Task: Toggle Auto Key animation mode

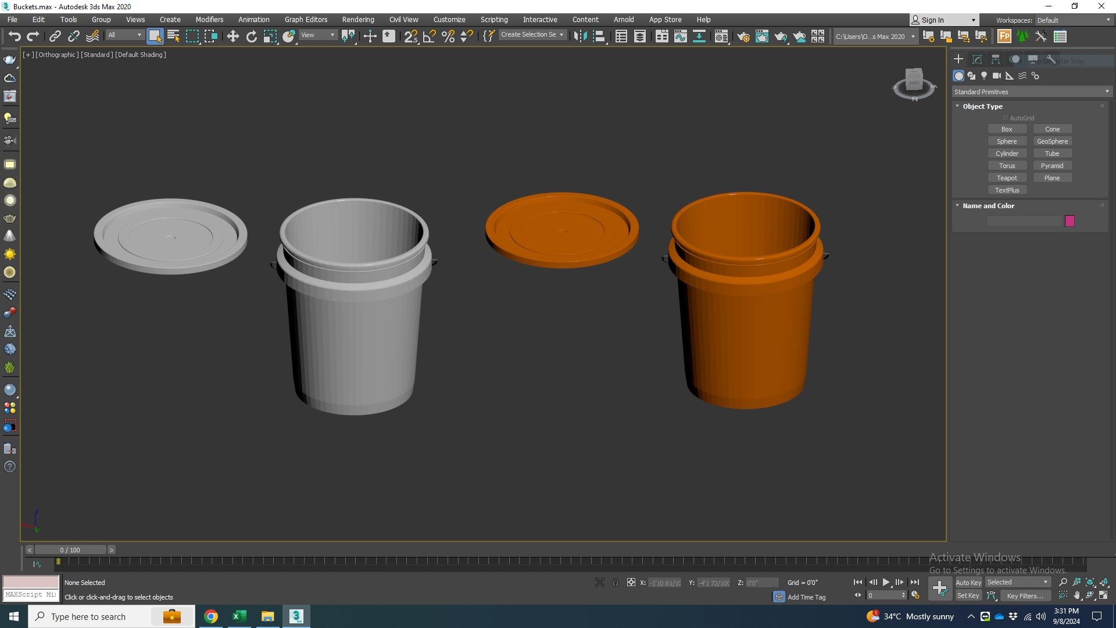Action: tap(968, 582)
